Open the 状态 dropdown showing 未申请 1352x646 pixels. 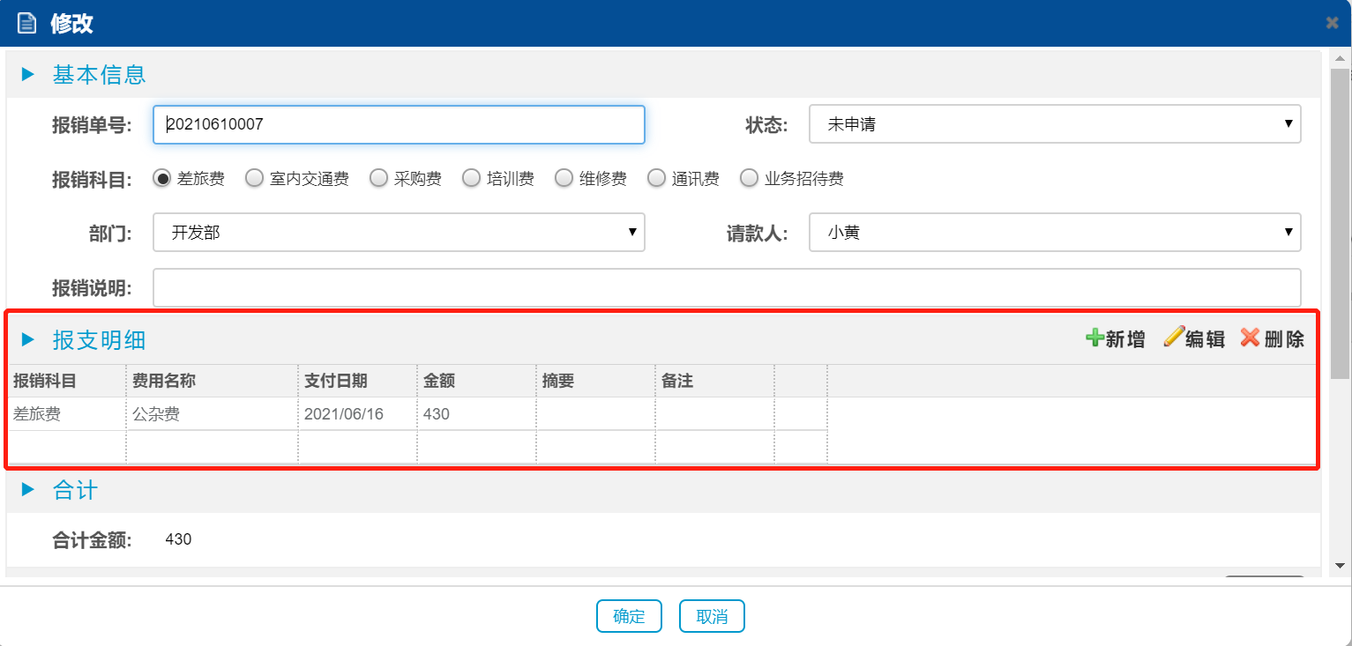[1054, 125]
